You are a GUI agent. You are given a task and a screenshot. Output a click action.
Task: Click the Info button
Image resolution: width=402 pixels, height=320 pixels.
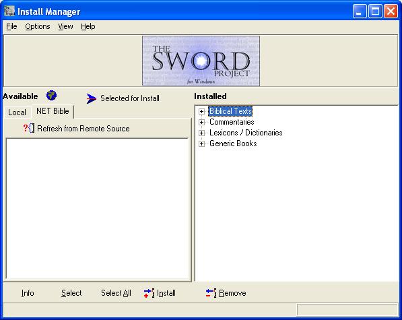pos(28,293)
